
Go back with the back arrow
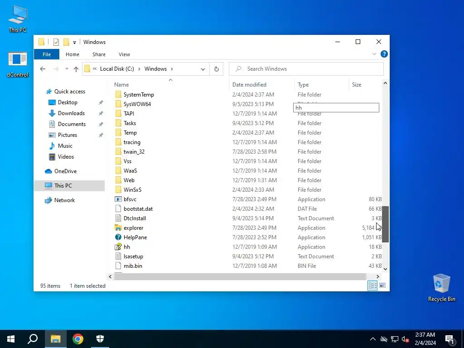[43, 69]
